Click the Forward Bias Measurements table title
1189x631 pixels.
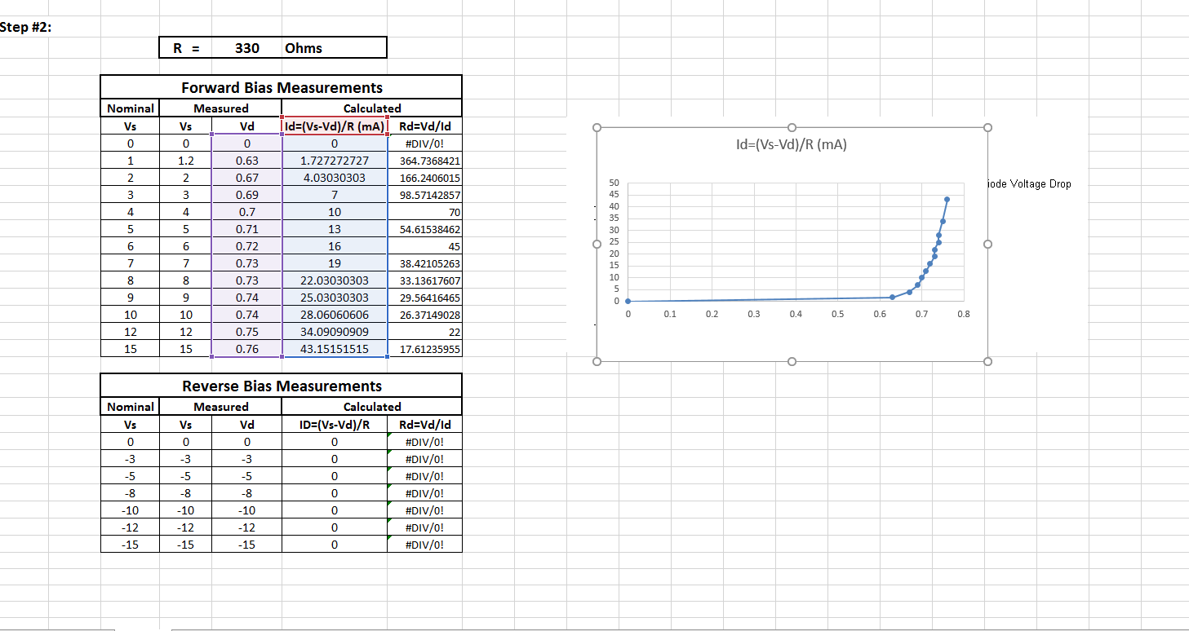282,87
